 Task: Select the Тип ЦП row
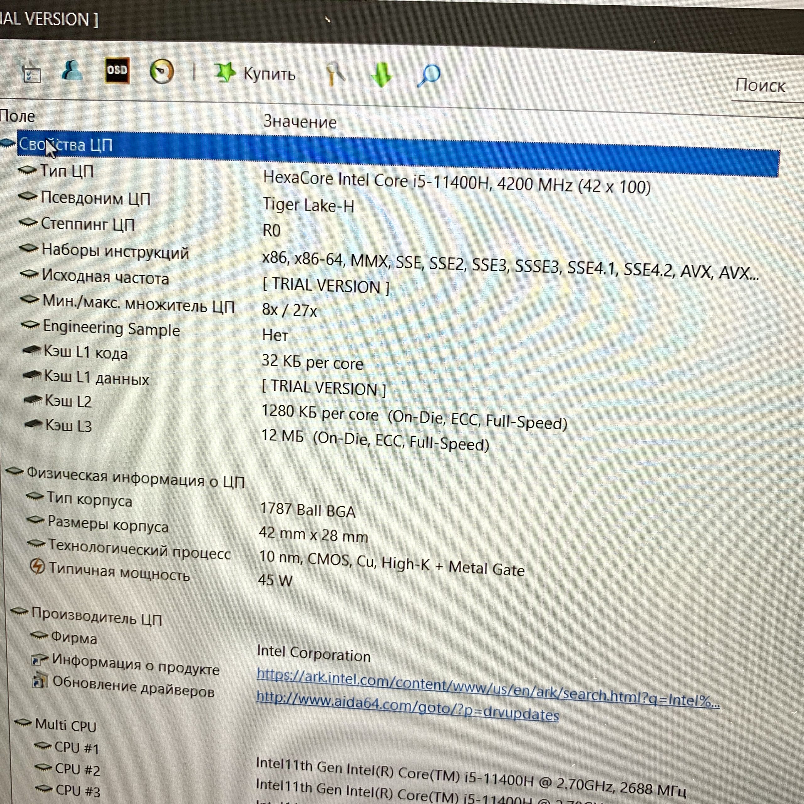[67, 171]
